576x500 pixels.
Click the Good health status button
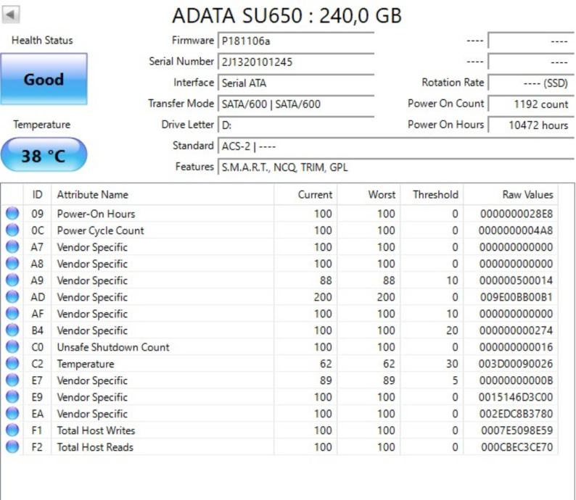tap(44, 80)
